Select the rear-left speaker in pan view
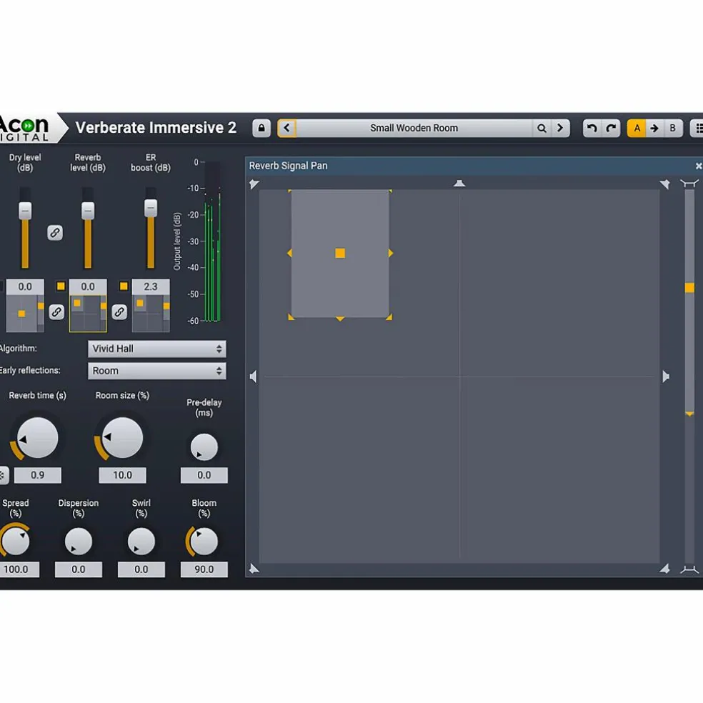The height and width of the screenshot is (703, 703). tap(254, 569)
